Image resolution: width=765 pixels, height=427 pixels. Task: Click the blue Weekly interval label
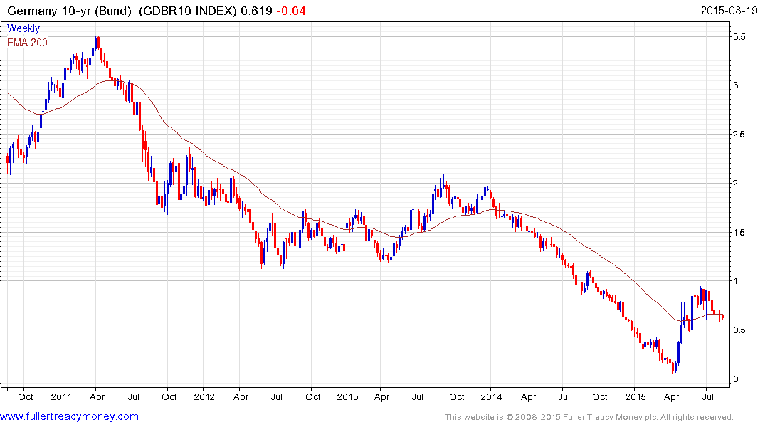(x=23, y=28)
